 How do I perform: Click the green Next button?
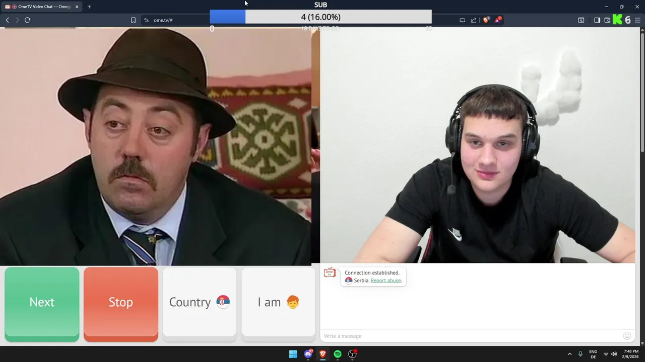42,304
